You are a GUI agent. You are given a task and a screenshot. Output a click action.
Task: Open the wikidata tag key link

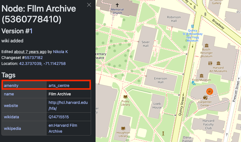pyautogui.click(x=12, y=117)
